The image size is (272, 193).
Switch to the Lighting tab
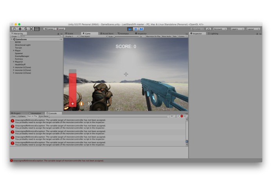(x=213, y=34)
